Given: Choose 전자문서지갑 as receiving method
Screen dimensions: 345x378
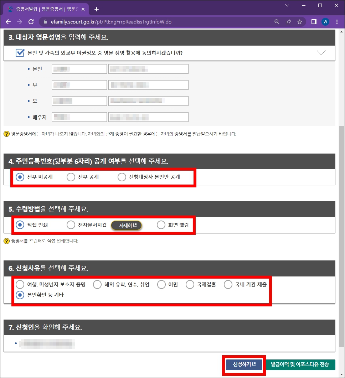Looking at the screenshot, I should pyautogui.click(x=71, y=225).
